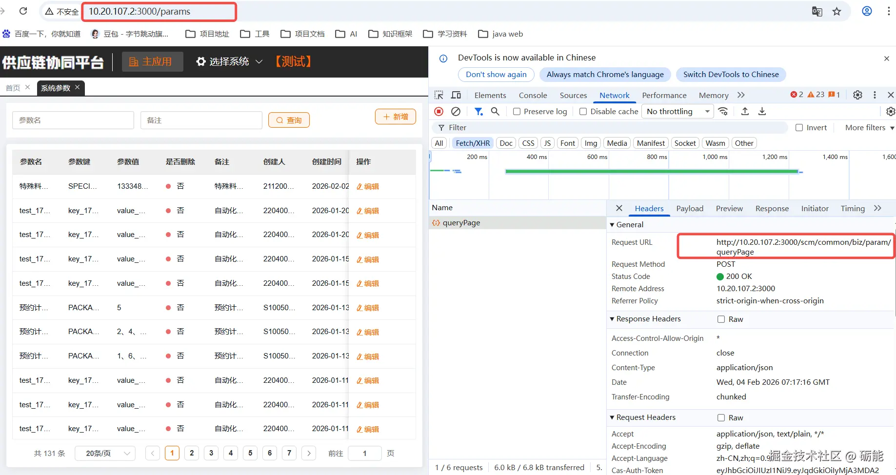
Task: Toggle the Img request type filter
Action: pos(591,143)
